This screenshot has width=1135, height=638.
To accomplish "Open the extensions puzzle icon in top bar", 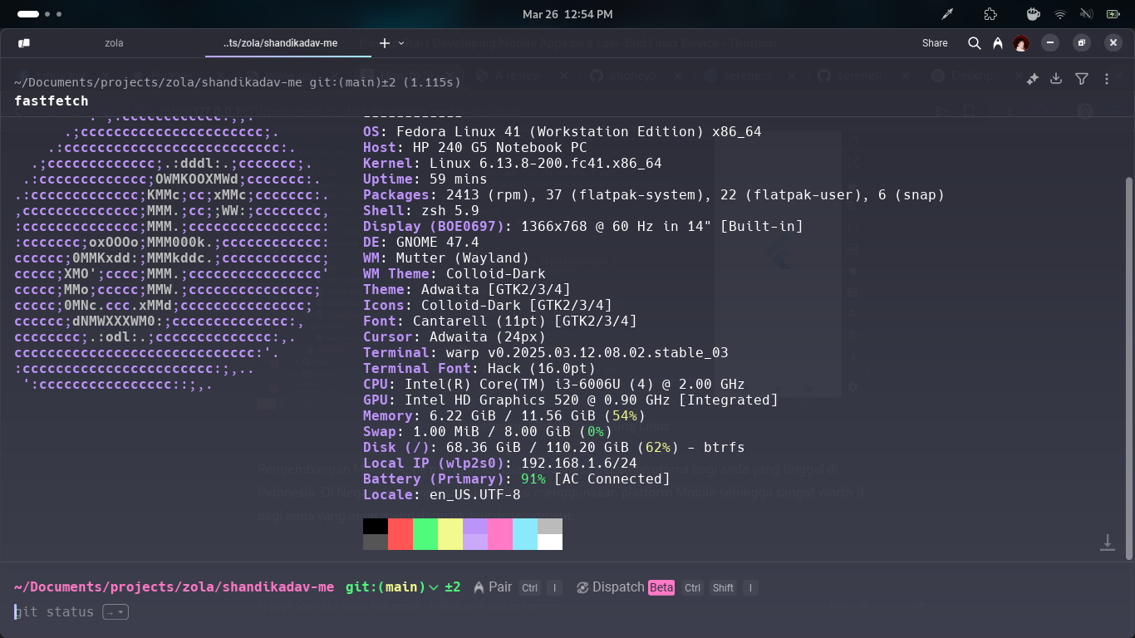I will coord(990,14).
